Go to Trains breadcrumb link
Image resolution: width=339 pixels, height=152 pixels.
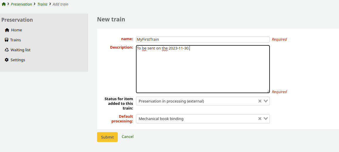click(x=42, y=4)
